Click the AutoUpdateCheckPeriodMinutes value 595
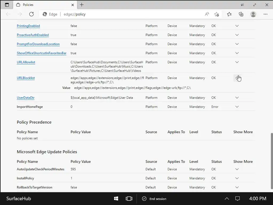Screen dimensions: 273x205 [73, 169]
